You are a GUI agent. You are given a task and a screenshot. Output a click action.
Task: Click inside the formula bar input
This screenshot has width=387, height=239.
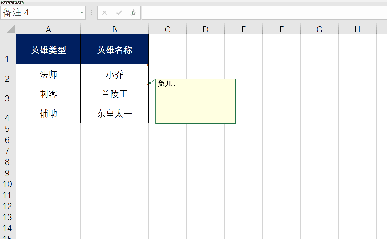point(264,13)
